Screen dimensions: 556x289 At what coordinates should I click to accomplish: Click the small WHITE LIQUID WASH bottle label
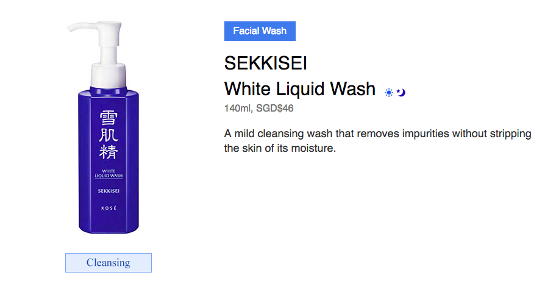pyautogui.click(x=109, y=174)
